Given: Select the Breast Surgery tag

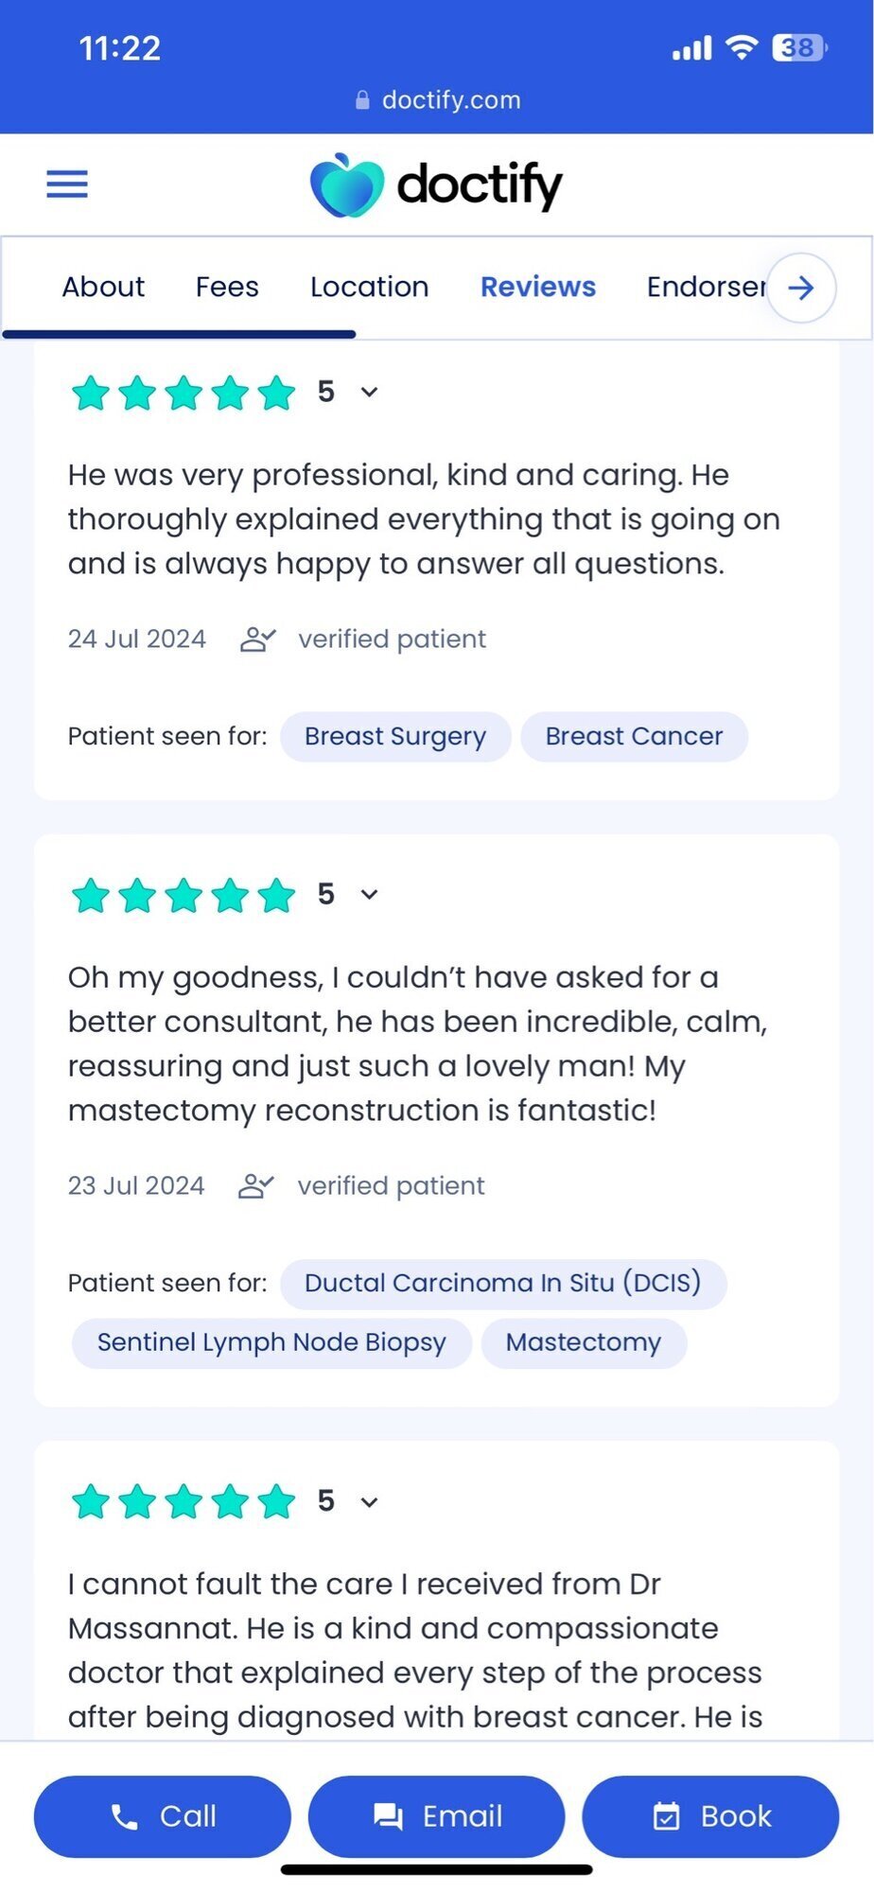Looking at the screenshot, I should [395, 736].
